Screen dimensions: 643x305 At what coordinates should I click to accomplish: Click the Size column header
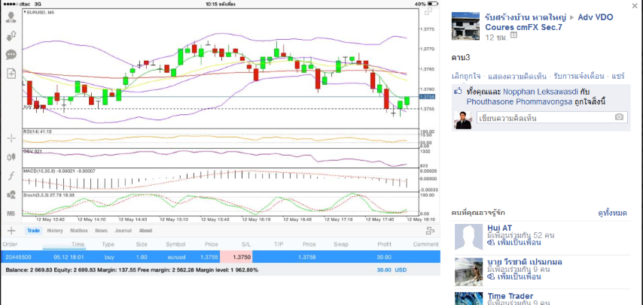pos(142,244)
